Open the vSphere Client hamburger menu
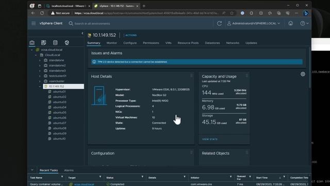 [34, 23]
